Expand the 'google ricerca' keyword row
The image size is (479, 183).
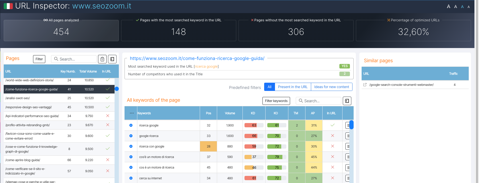[x=131, y=136]
